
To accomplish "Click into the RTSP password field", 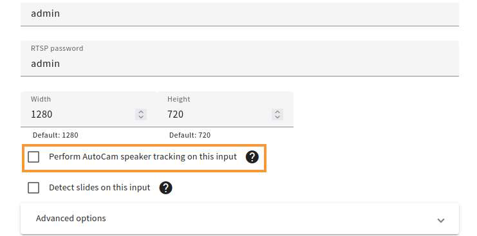I will (239, 59).
